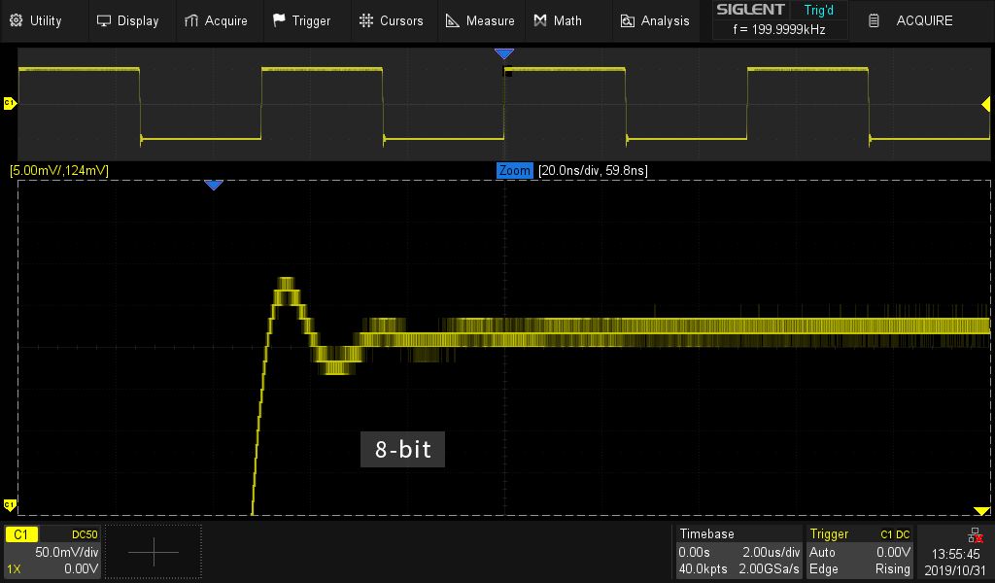Open the ACQUIRE panel icon at top right
The width and height of the screenshot is (995, 583).
pos(875,20)
